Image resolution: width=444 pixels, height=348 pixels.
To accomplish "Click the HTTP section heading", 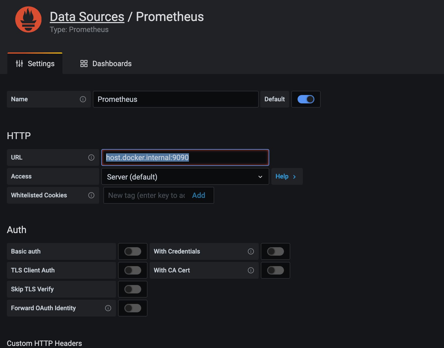I will tap(19, 136).
